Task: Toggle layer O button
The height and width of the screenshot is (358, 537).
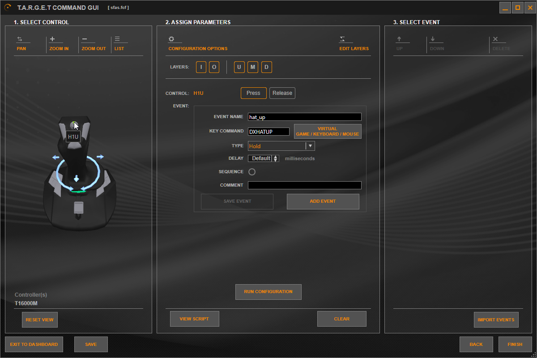Action: coord(214,68)
